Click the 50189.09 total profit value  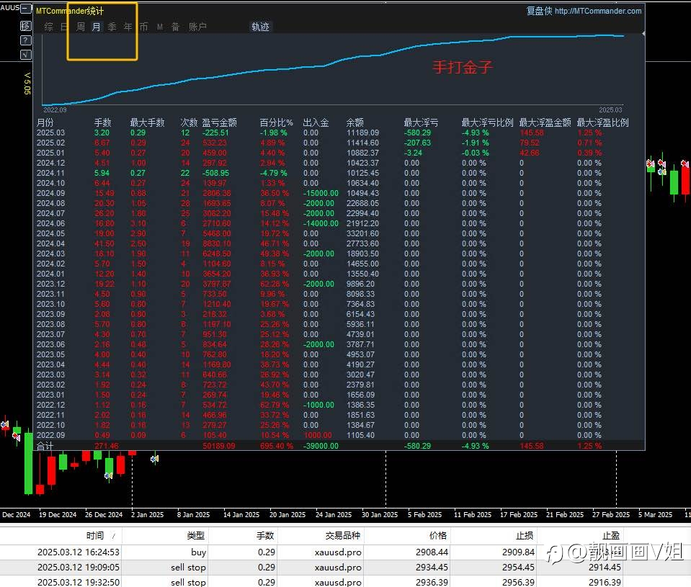(219, 446)
